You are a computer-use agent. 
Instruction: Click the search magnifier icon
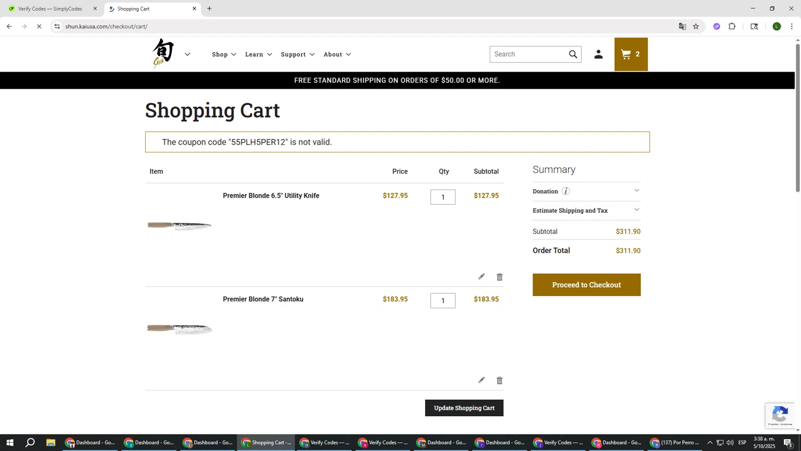(x=573, y=54)
